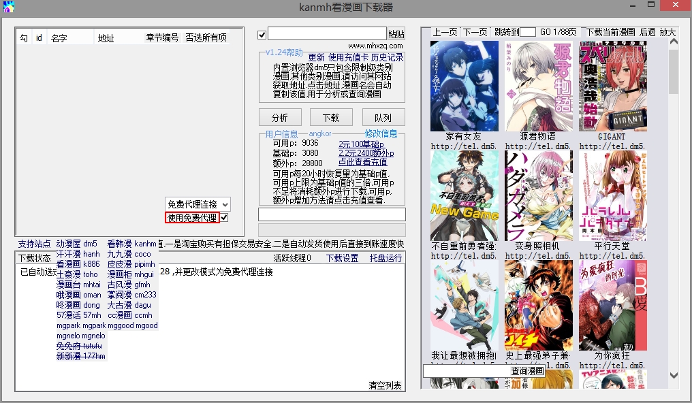Focus the manga search input field
692x403 pixels.
pos(467,371)
